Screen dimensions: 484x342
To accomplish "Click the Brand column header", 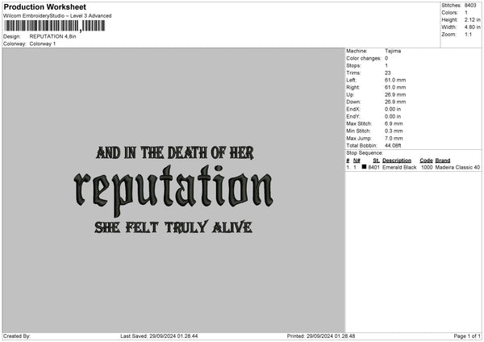I will (443, 161).
